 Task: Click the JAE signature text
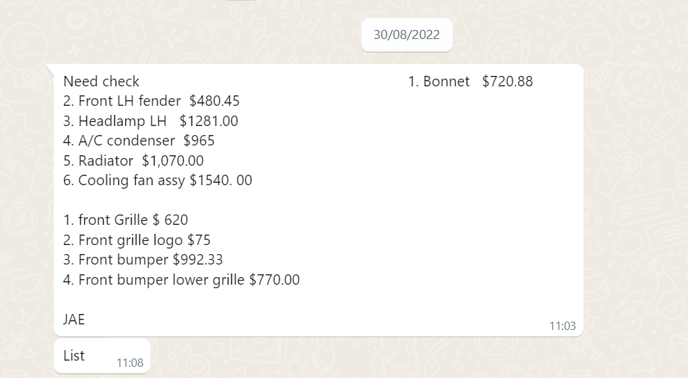tap(74, 320)
